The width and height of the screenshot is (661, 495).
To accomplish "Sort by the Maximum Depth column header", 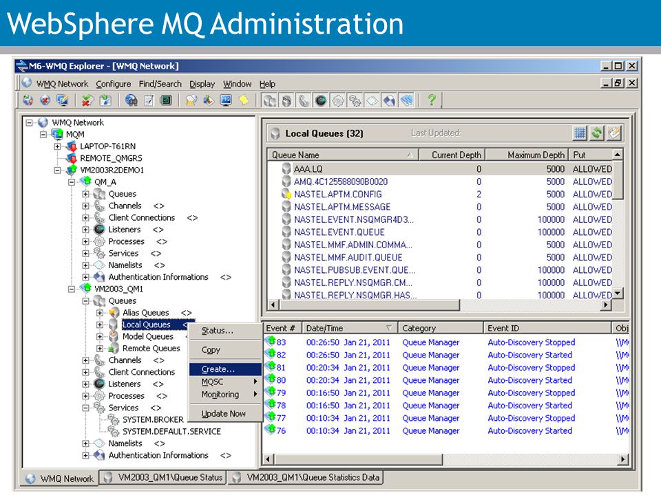I will (x=527, y=155).
